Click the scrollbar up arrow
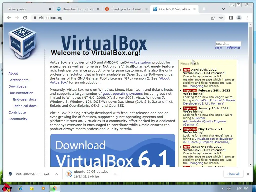 coord(250,25)
